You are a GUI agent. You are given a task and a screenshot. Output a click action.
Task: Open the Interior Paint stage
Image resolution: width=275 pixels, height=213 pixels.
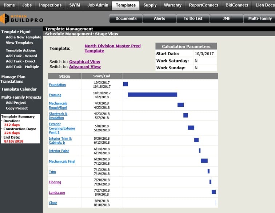(59, 151)
